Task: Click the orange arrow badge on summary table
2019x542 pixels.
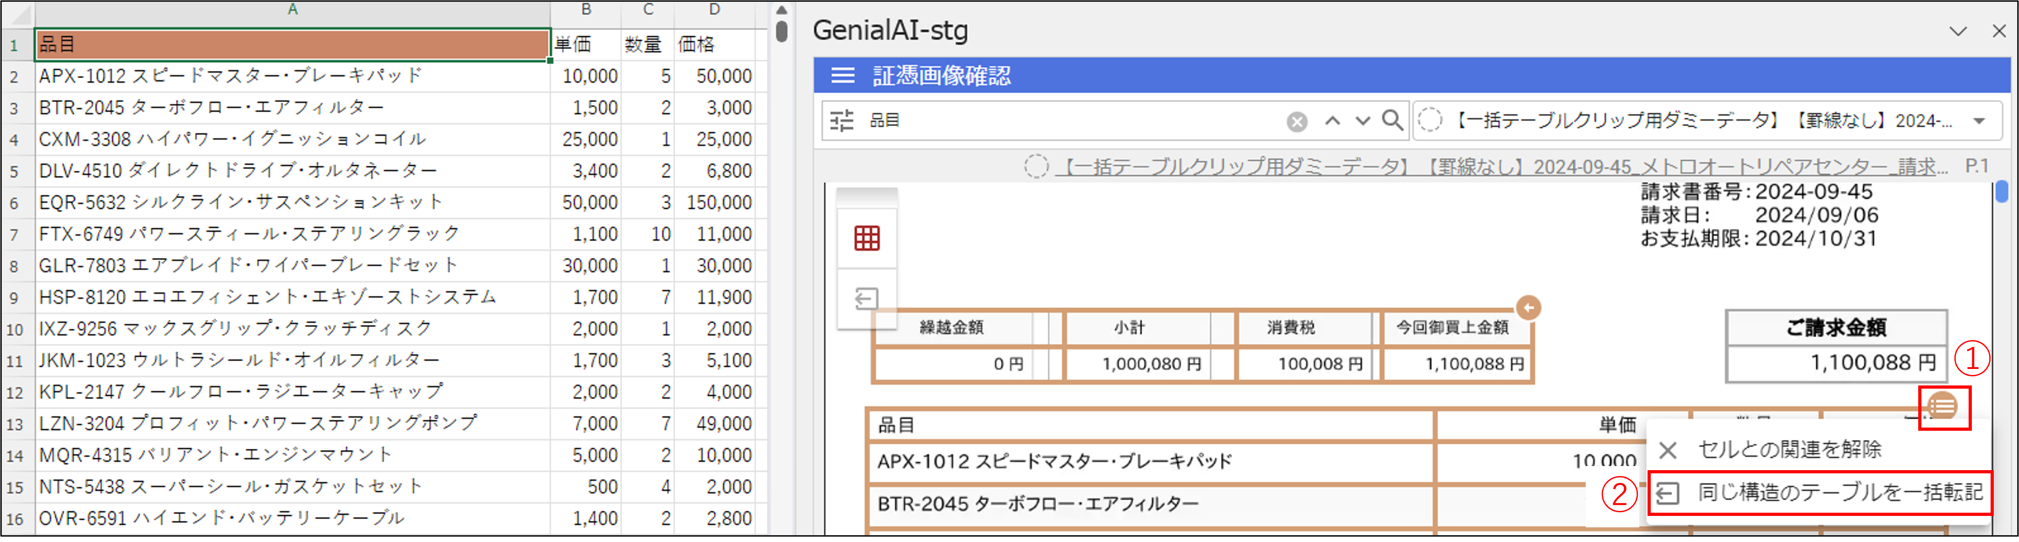Action: click(1528, 308)
